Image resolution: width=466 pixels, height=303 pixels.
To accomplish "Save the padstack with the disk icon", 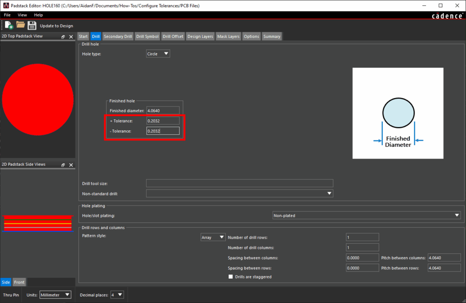I will (x=32, y=26).
